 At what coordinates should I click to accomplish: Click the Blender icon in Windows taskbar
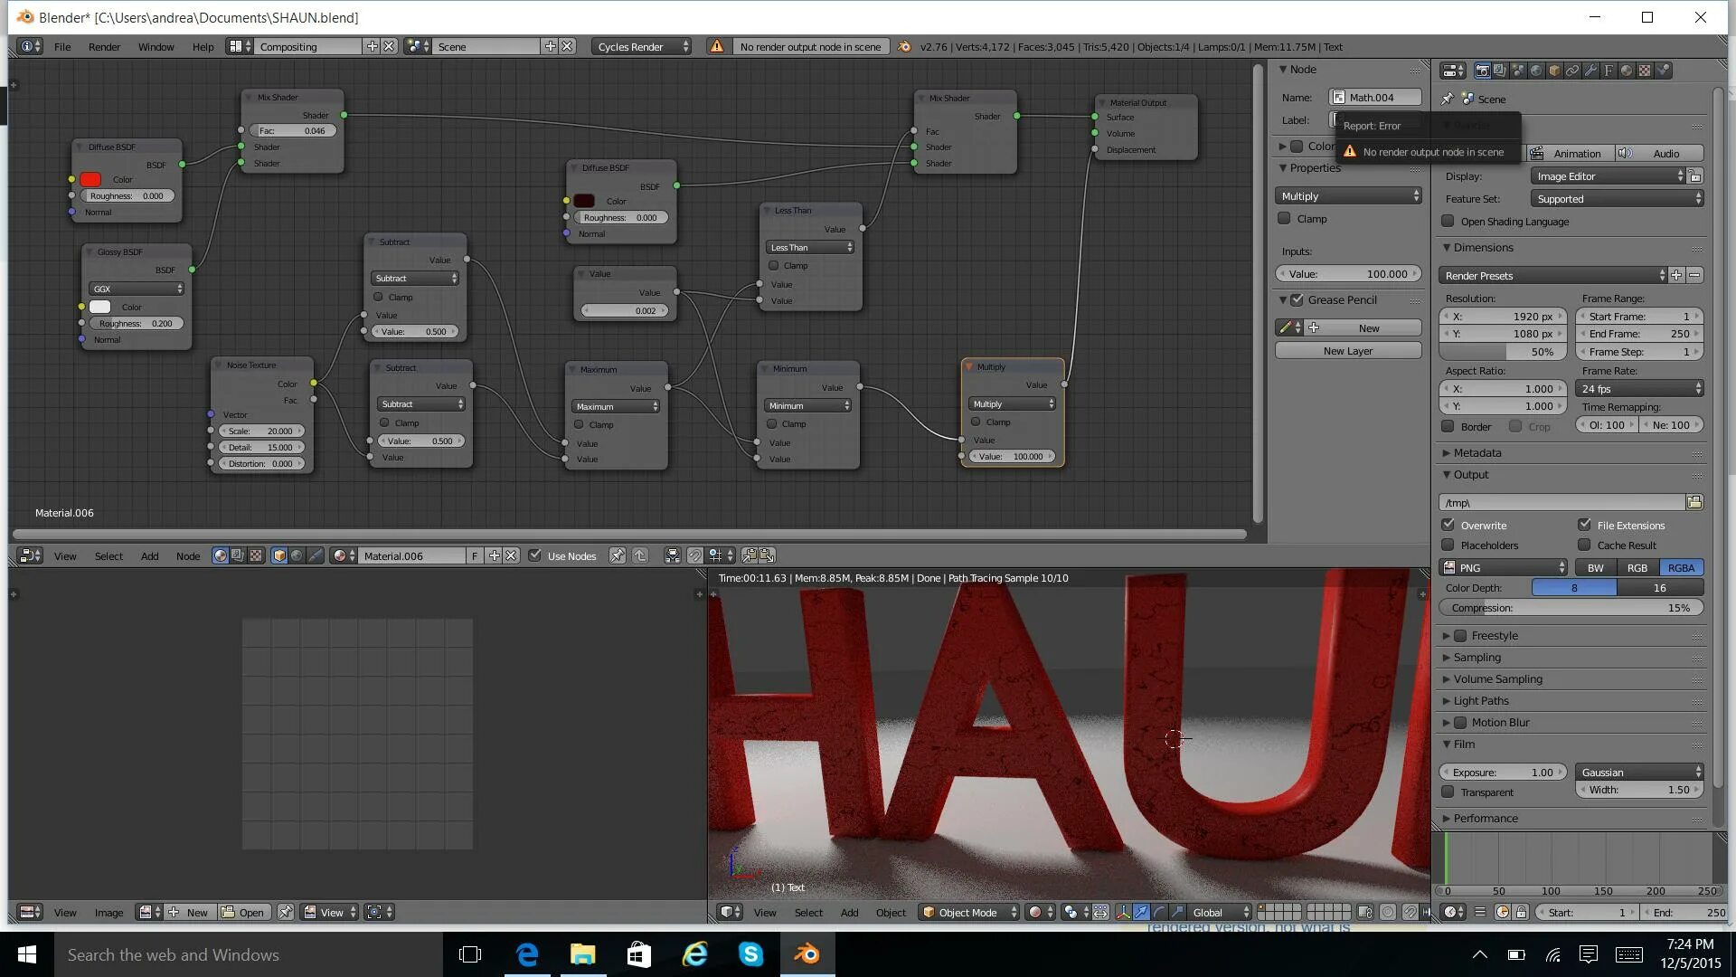point(807,954)
